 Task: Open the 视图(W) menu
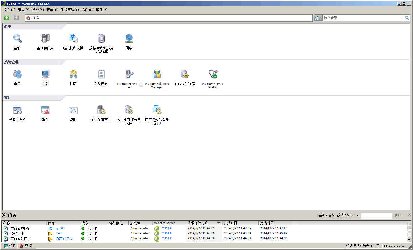coord(38,10)
